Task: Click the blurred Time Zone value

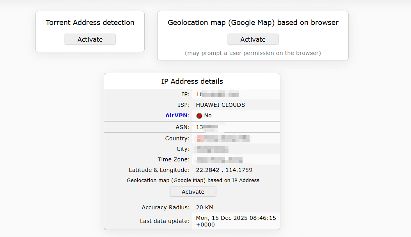Action: coord(219,159)
